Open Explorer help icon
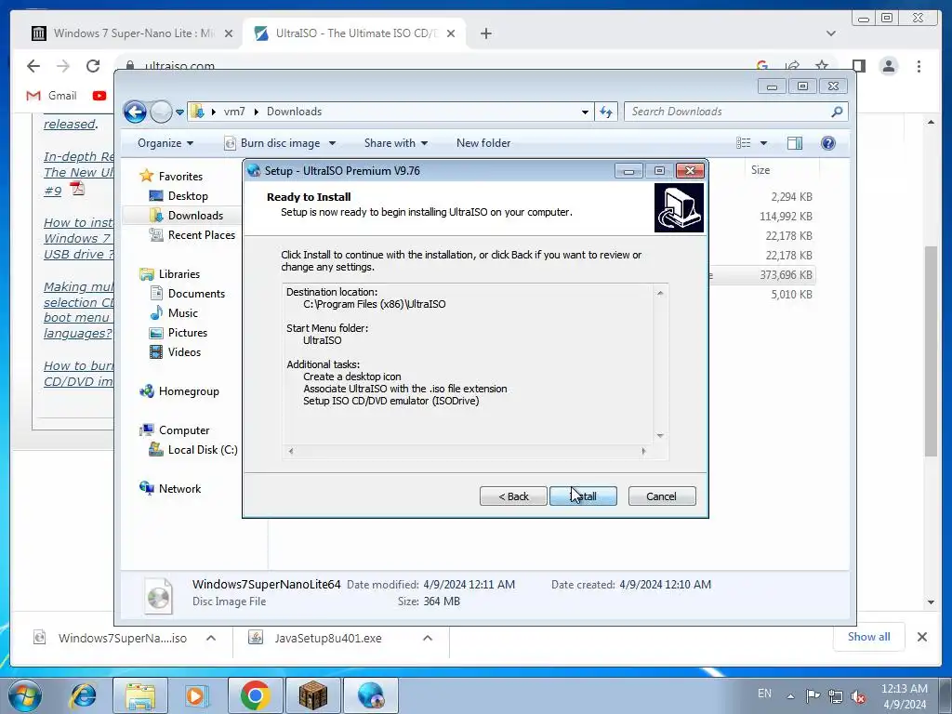This screenshot has height=714, width=952. (828, 143)
